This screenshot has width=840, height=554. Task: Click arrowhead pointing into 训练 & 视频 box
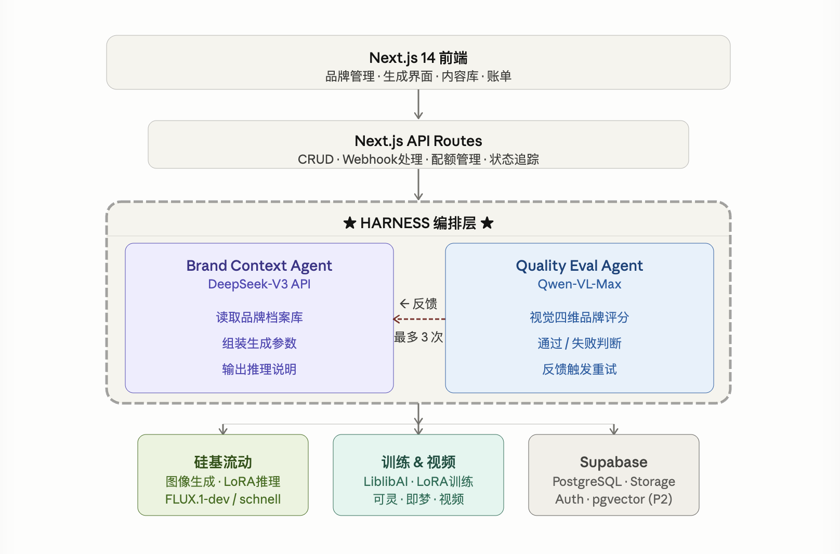pos(418,429)
